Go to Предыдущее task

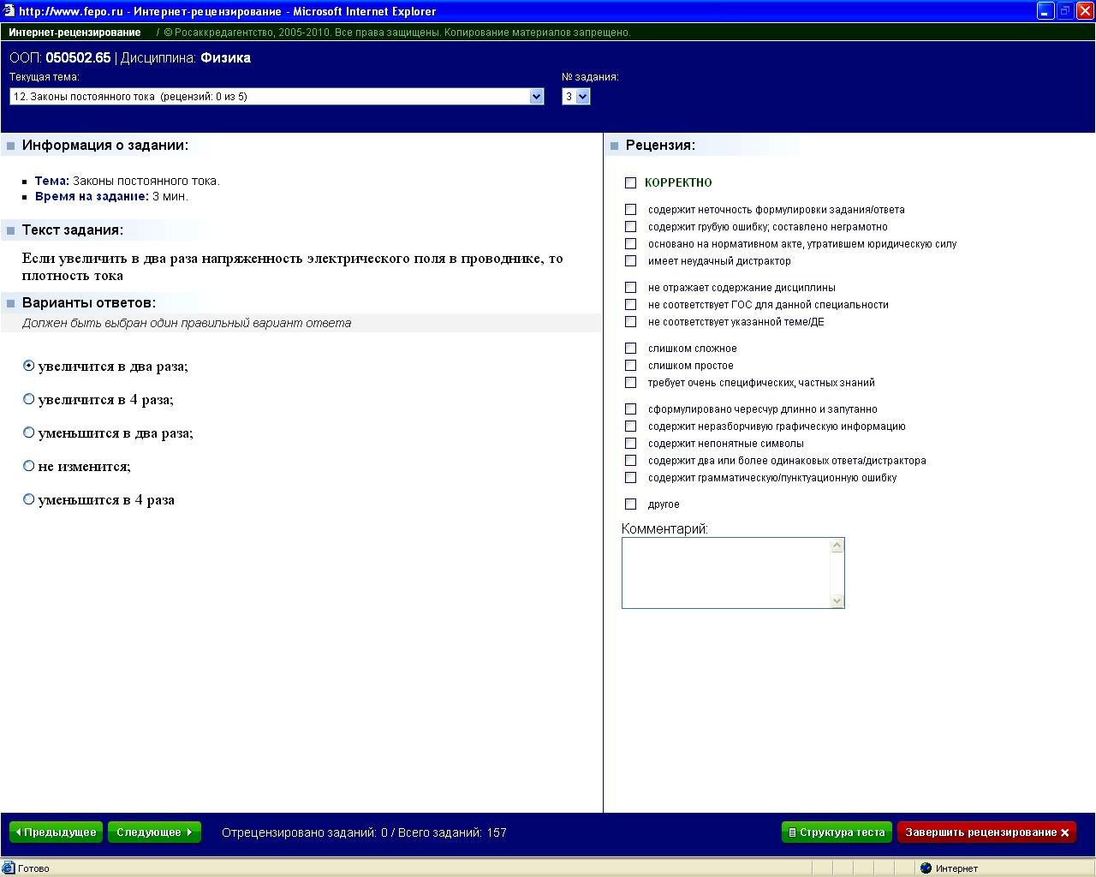(x=56, y=832)
